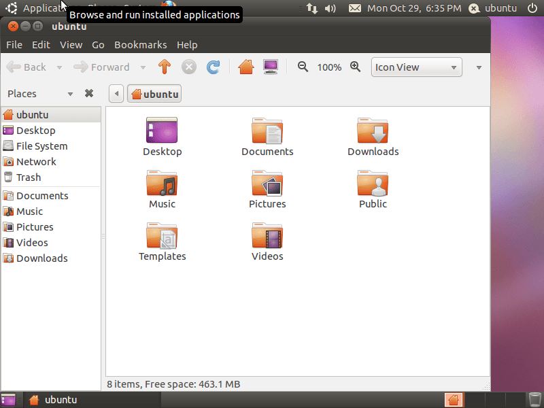Select Trash in Places sidebar
The image size is (544, 408).
coord(51,177)
